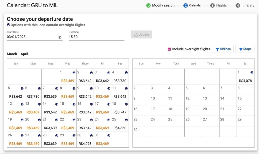Click the moon icon on March 18
Viewport: 259px width, 154px height.
(126, 104)
